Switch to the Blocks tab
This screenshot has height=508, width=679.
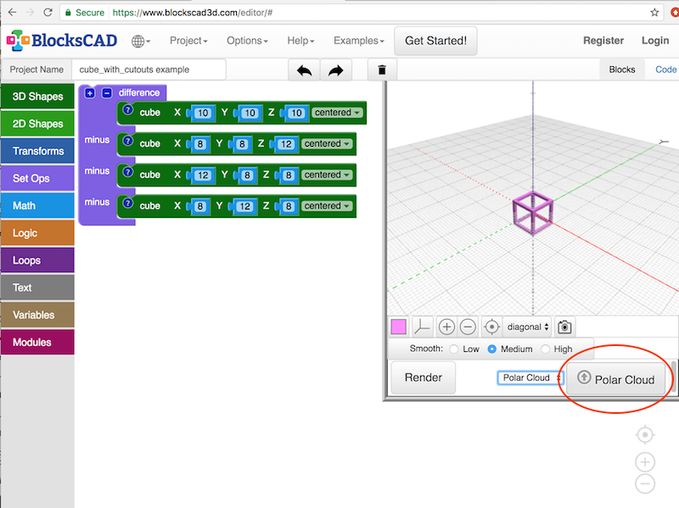point(622,70)
